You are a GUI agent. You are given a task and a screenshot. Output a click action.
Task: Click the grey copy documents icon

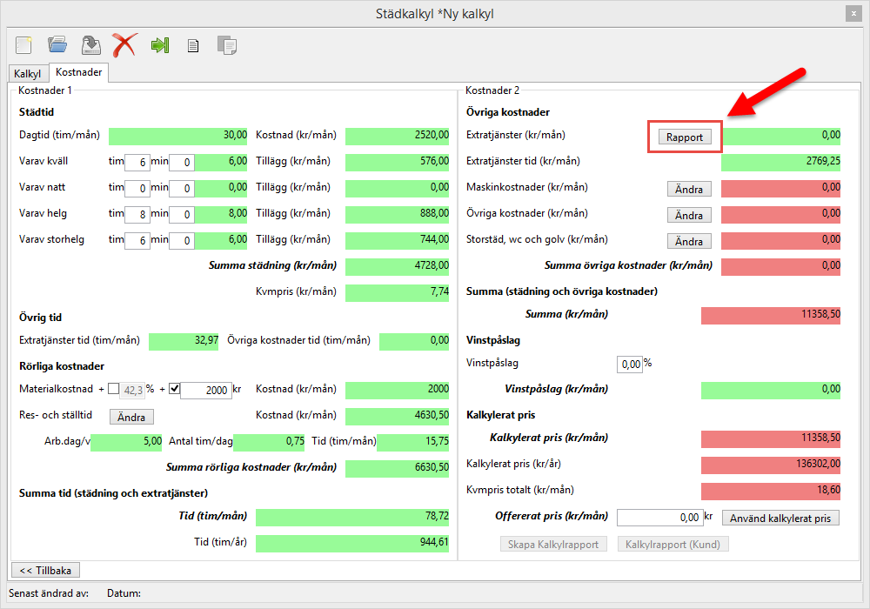point(226,45)
